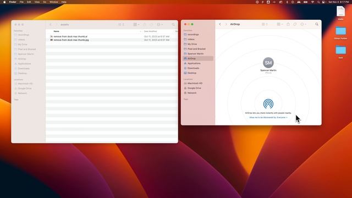Screen dimensions: 352x198
Task: Open Applications in the AirDrop window sidebar
Action: (198, 64)
